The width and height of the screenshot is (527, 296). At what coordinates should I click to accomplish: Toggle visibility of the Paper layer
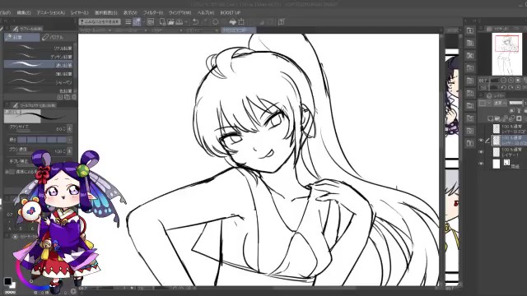pyautogui.click(x=481, y=164)
